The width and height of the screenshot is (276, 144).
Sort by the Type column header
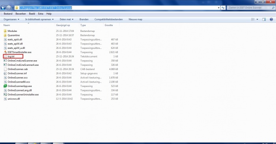point(91,25)
